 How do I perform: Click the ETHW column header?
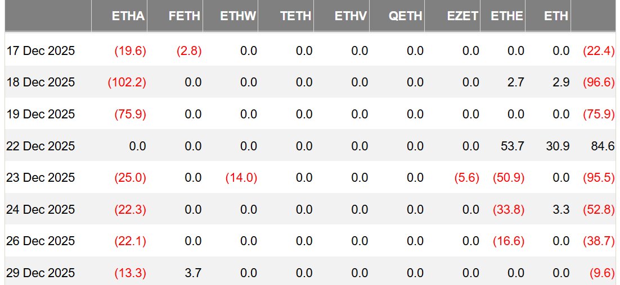tap(238, 16)
